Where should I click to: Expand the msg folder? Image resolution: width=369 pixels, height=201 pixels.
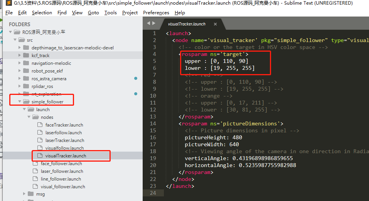coord(24,194)
